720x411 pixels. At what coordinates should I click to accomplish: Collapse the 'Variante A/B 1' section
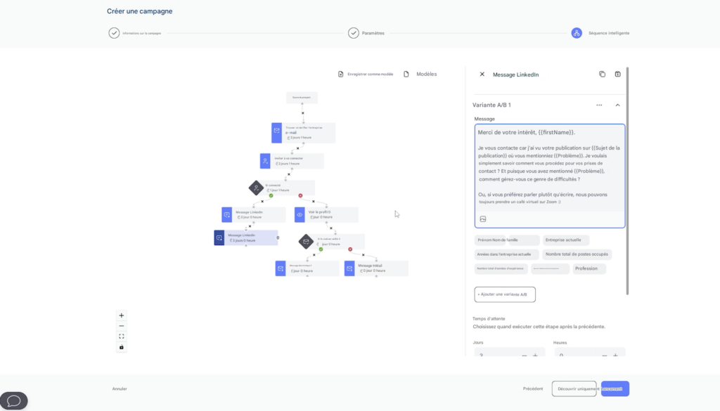[618, 104]
